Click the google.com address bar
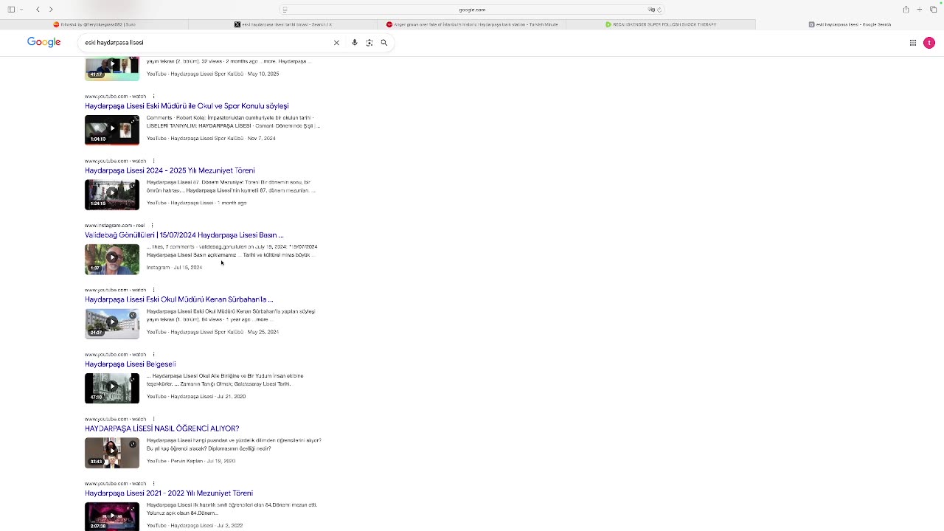Image resolution: width=944 pixels, height=531 pixels. (x=472, y=10)
